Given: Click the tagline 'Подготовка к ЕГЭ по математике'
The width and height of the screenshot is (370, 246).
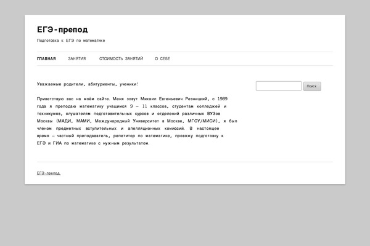Looking at the screenshot, I should pos(71,41).
